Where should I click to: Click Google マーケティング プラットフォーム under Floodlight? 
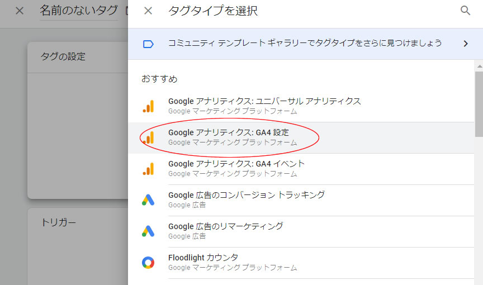[233, 268]
